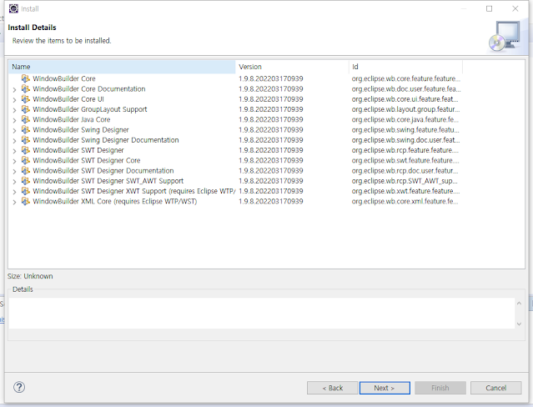533x407 pixels.
Task: Click the org.eclipse.wb.xwt.feature id
Action: (x=405, y=191)
